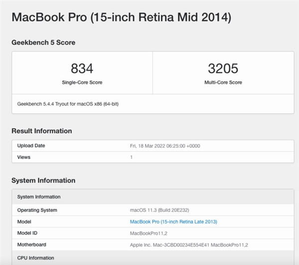The width and height of the screenshot is (299, 265).
Task: Click the Result Information heading
Action: tap(42, 131)
